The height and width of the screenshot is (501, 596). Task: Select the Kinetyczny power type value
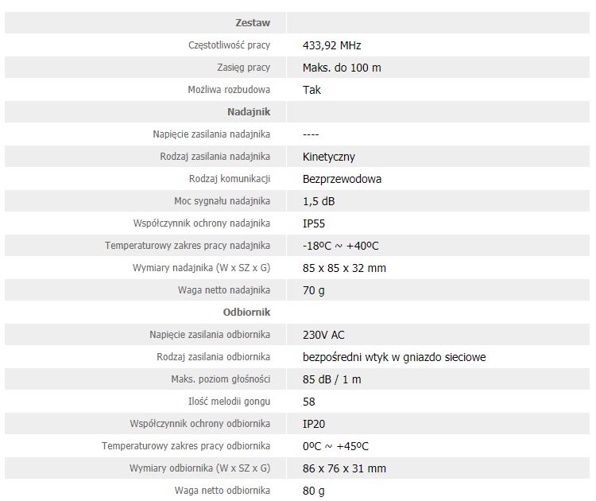pyautogui.click(x=329, y=157)
